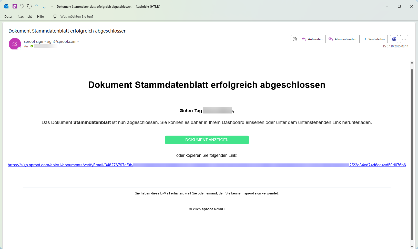Forward the email with Weiterleiten
418x249 pixels.
pyautogui.click(x=373, y=39)
